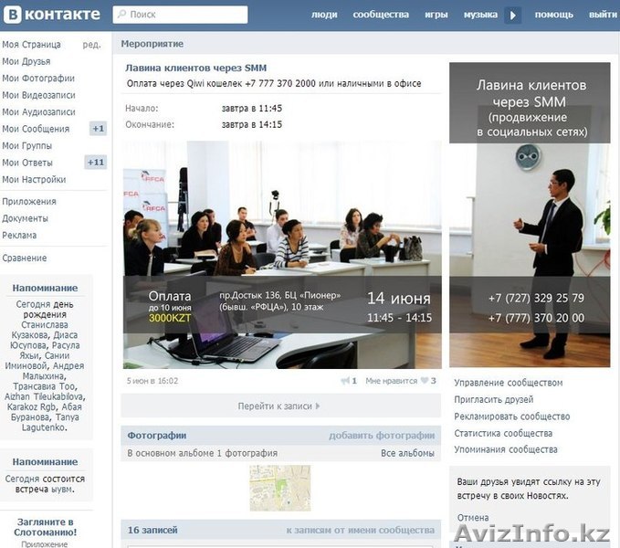Click Станислава Кузакова in birthday reminder
The height and width of the screenshot is (548, 620).
[x=39, y=330]
